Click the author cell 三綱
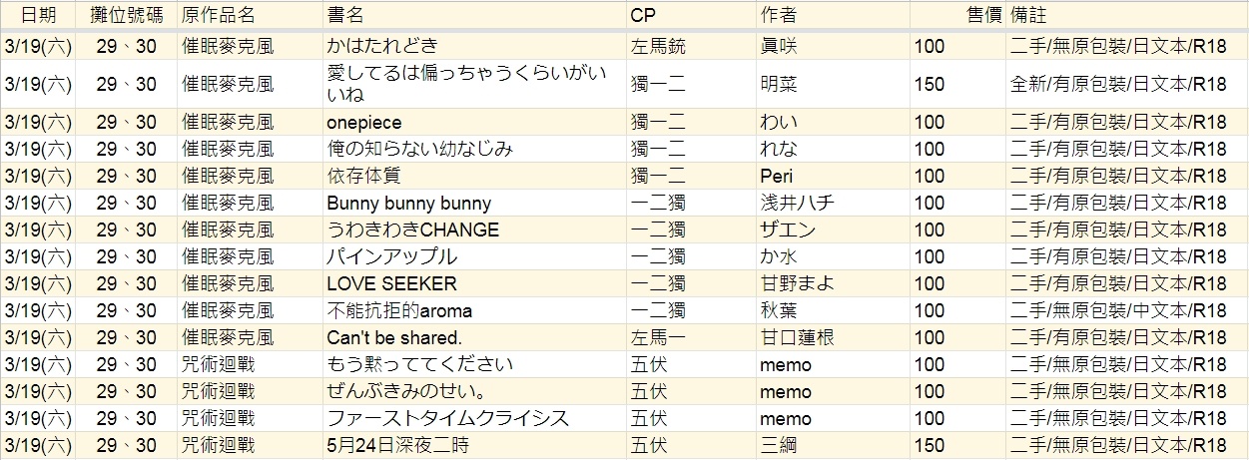The height and width of the screenshot is (460, 1249). pos(833,445)
